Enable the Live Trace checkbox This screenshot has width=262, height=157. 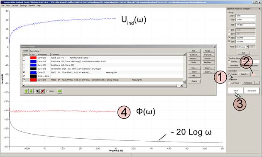(229, 83)
